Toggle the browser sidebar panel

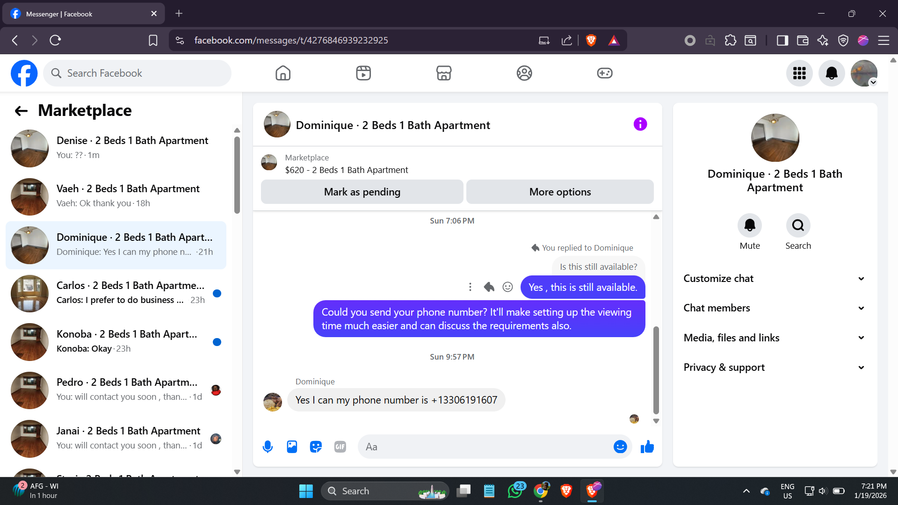[x=782, y=41]
